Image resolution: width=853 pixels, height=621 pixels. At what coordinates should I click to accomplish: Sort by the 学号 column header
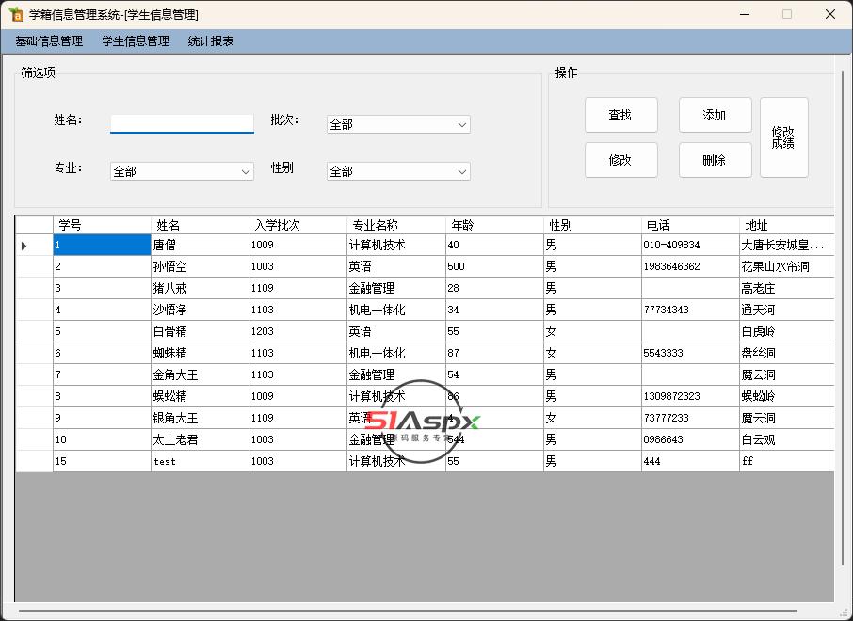click(102, 225)
